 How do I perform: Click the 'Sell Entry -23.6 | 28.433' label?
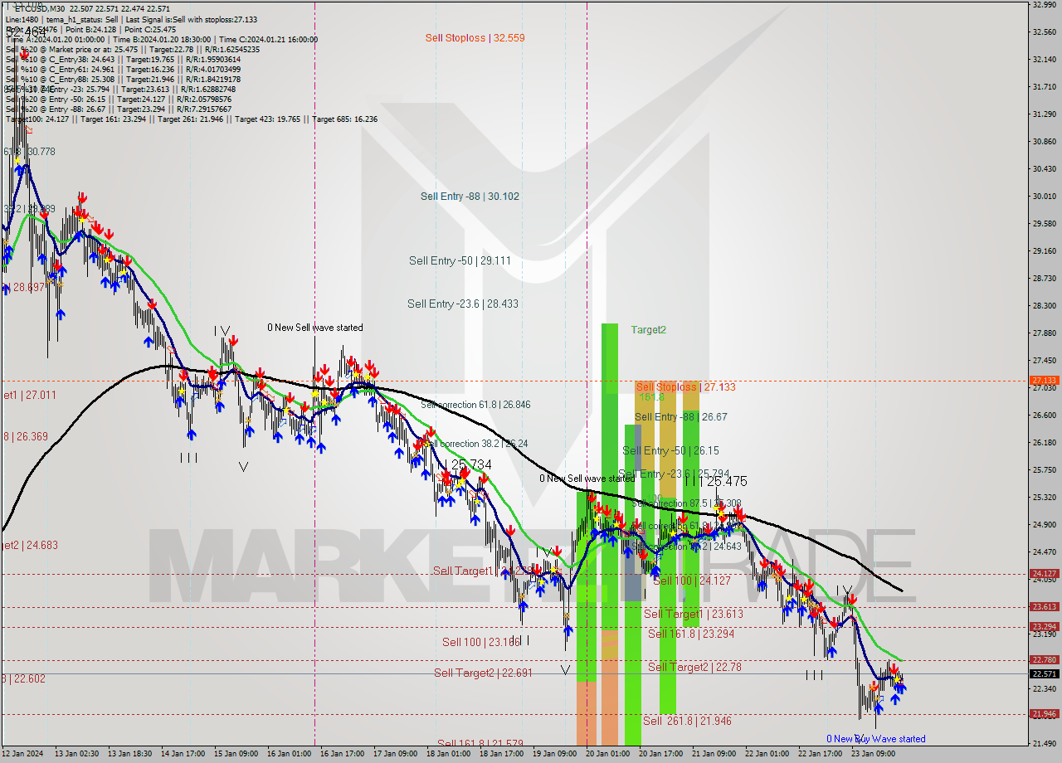[463, 304]
